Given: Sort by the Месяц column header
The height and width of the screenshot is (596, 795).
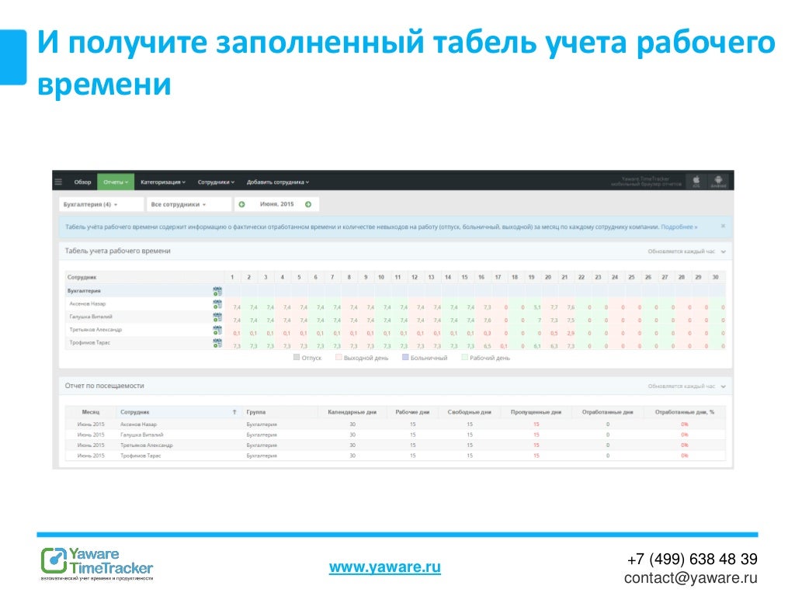Looking at the screenshot, I should pos(91,412).
